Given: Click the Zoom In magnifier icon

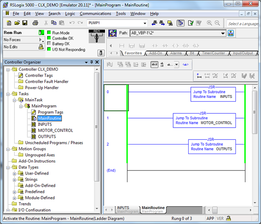Looking at the screenshot, I should [x=209, y=23].
